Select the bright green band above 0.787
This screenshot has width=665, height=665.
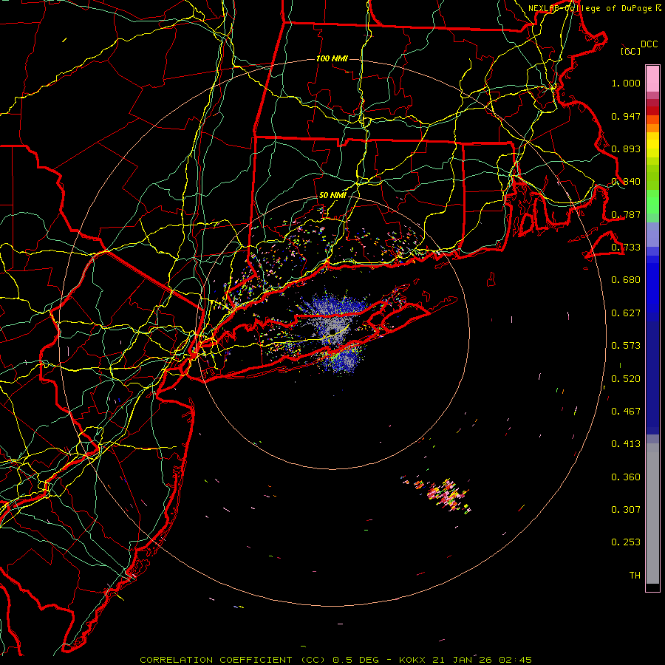point(652,202)
